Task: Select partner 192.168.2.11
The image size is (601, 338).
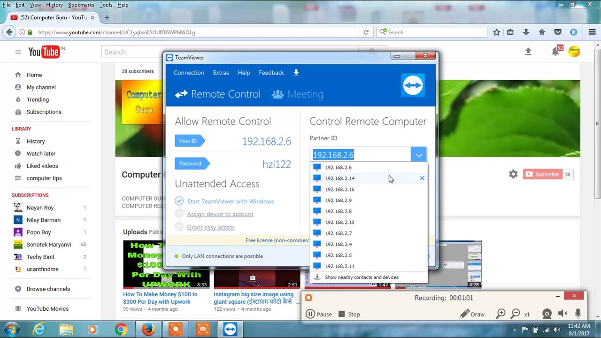Action: [x=369, y=266]
